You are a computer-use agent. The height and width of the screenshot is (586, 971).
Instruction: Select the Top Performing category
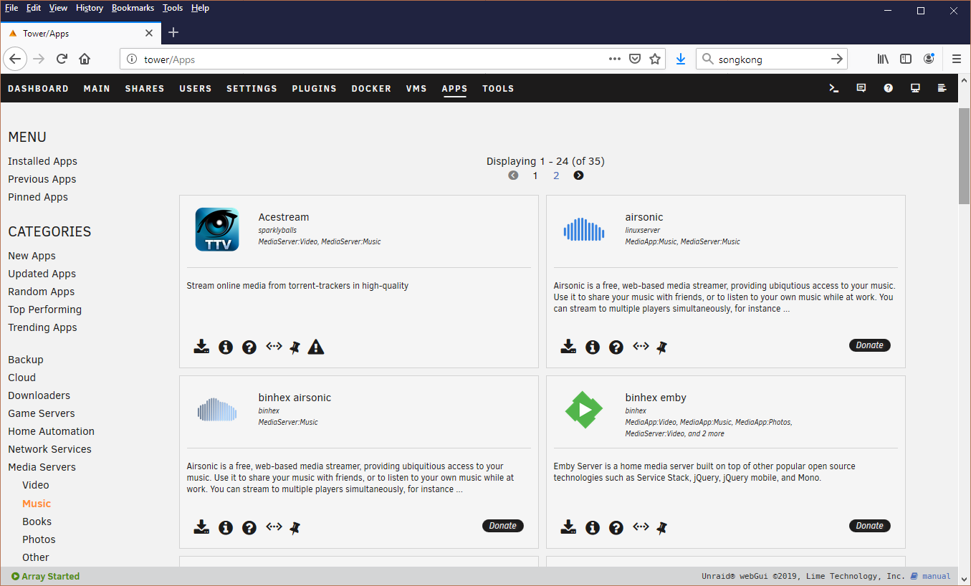click(44, 309)
